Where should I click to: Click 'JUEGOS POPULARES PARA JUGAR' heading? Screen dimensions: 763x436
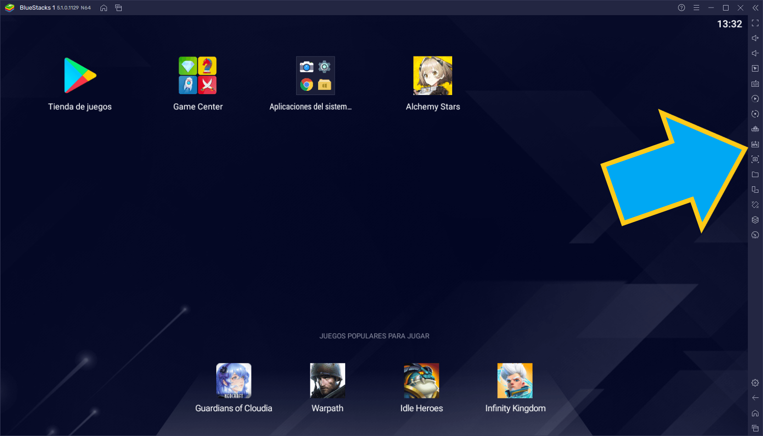pyautogui.click(x=375, y=336)
